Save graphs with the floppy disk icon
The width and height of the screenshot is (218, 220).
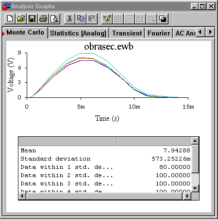[32, 18]
